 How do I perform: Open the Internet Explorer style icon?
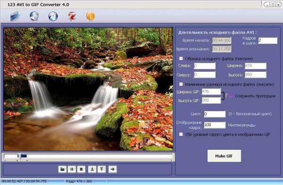coord(53,16)
